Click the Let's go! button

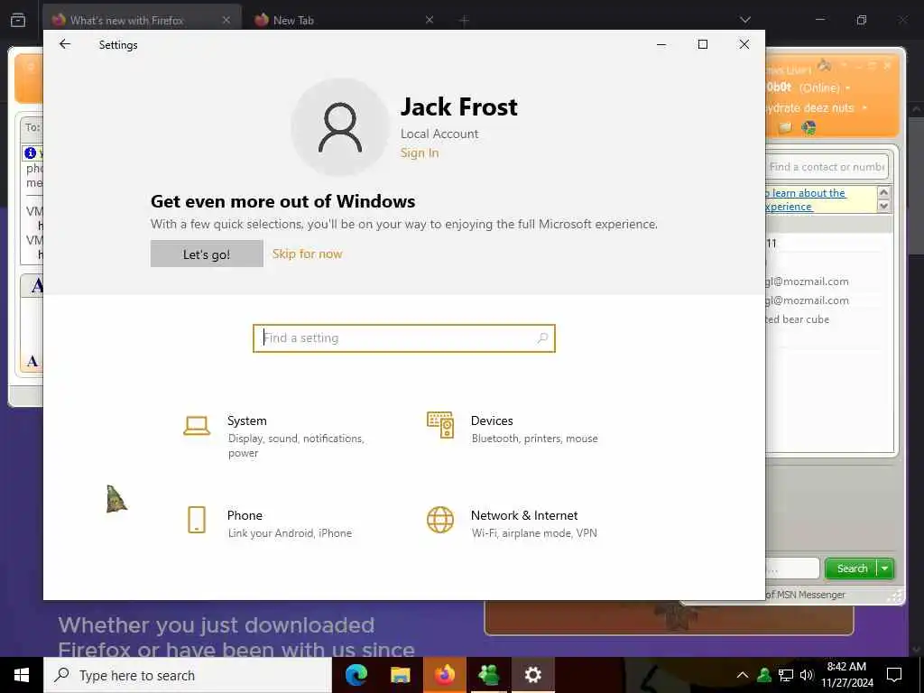(x=207, y=254)
